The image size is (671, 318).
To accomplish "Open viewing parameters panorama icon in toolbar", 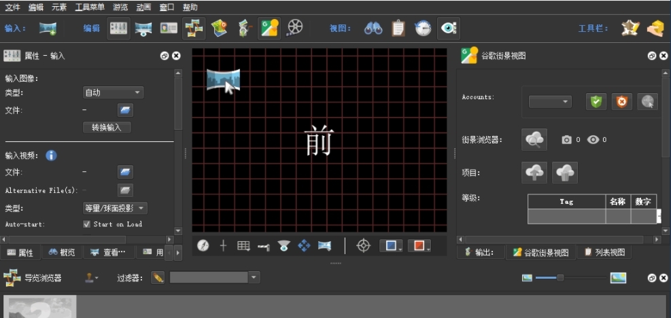I will pos(143,29).
